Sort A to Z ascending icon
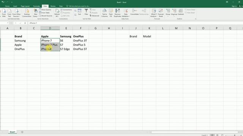Viewport: 243px width, 136px height. [x=75, y=11]
